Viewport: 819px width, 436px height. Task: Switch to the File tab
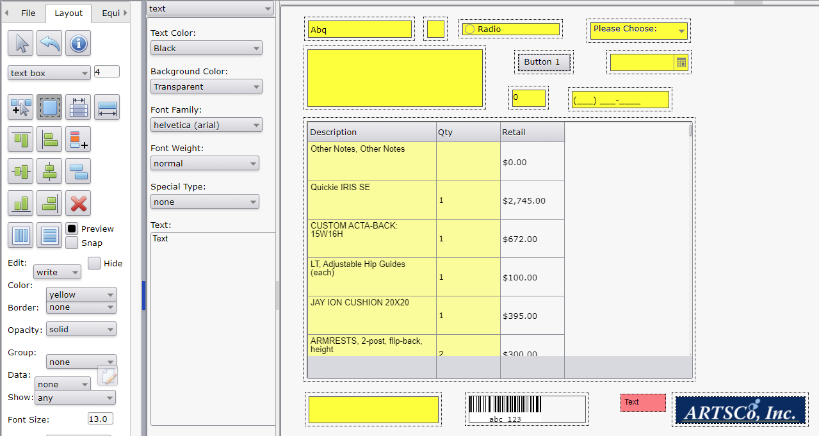coord(28,13)
